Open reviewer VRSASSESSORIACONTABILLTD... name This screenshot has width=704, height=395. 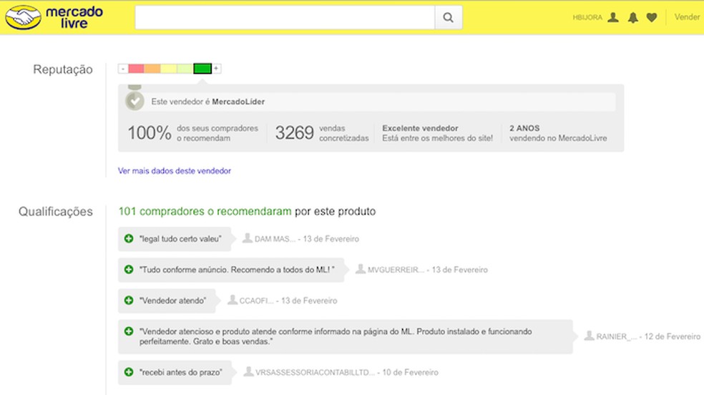(316, 373)
